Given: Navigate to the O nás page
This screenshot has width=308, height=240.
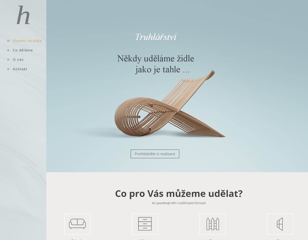Looking at the screenshot, I should click(18, 60).
